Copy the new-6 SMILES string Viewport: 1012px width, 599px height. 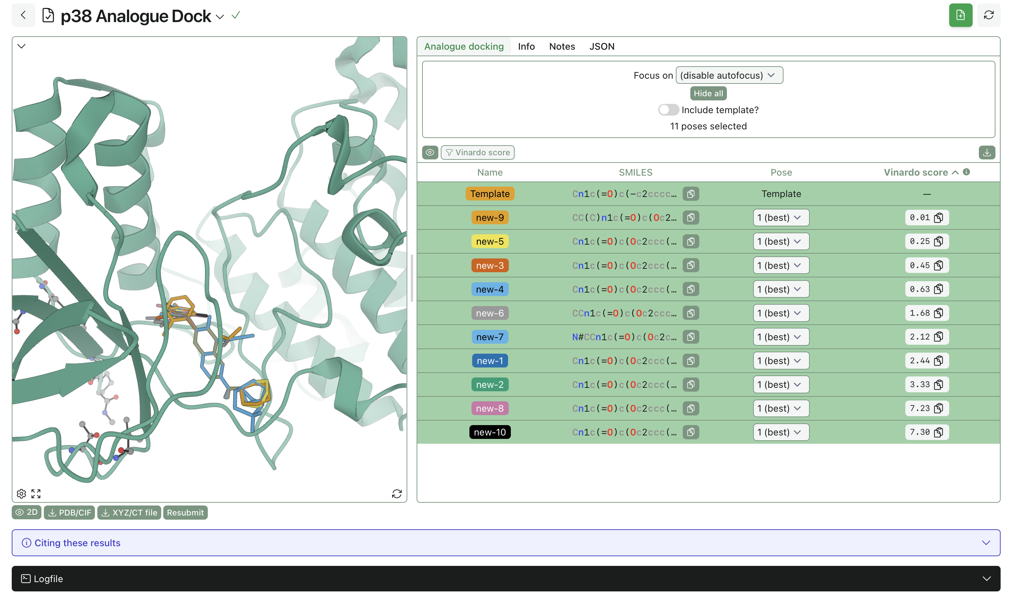point(691,313)
